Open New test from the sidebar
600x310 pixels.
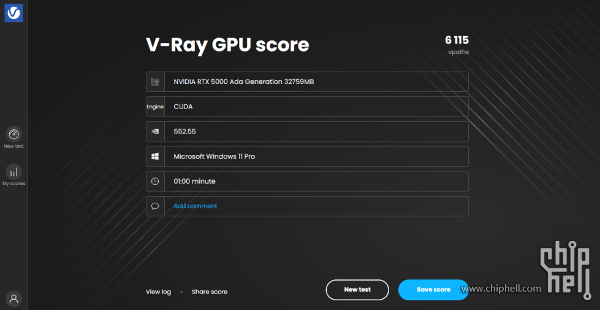tap(13, 138)
